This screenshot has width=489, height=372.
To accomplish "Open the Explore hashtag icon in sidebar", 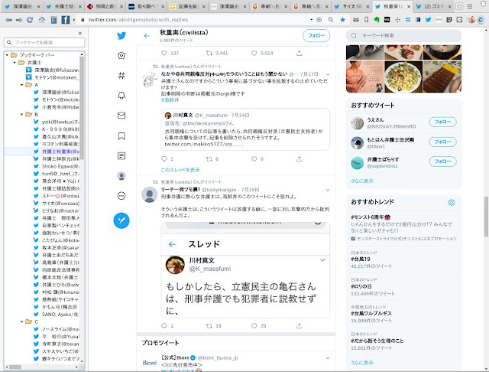I will [x=121, y=75].
